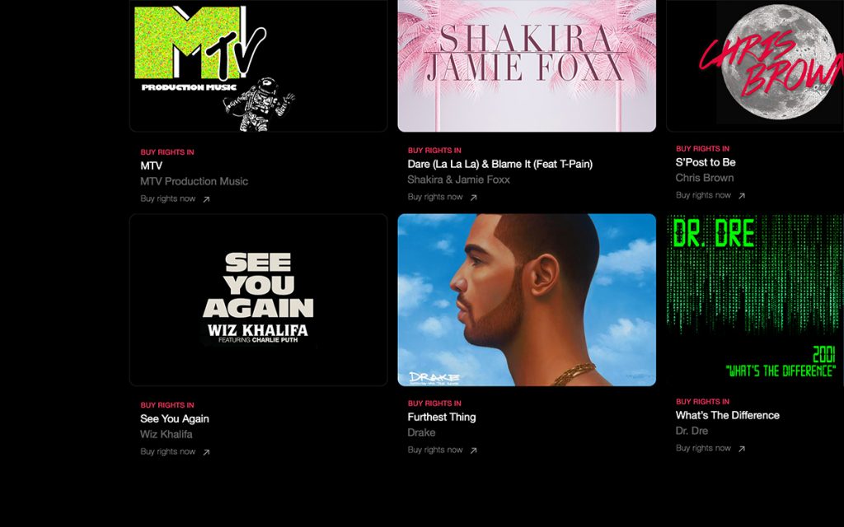Click arrow icon under Dr. Dre listing
The image size is (844, 527).
[x=742, y=449]
